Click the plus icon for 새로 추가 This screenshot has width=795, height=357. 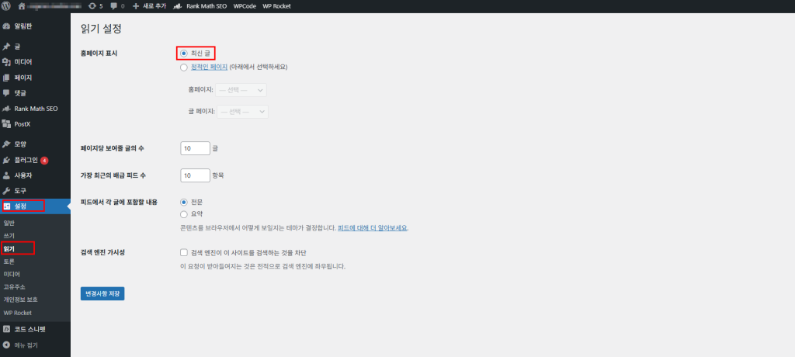(136, 6)
